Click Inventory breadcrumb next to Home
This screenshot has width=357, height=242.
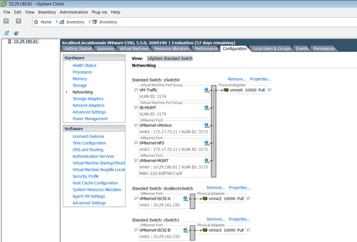click(75, 22)
